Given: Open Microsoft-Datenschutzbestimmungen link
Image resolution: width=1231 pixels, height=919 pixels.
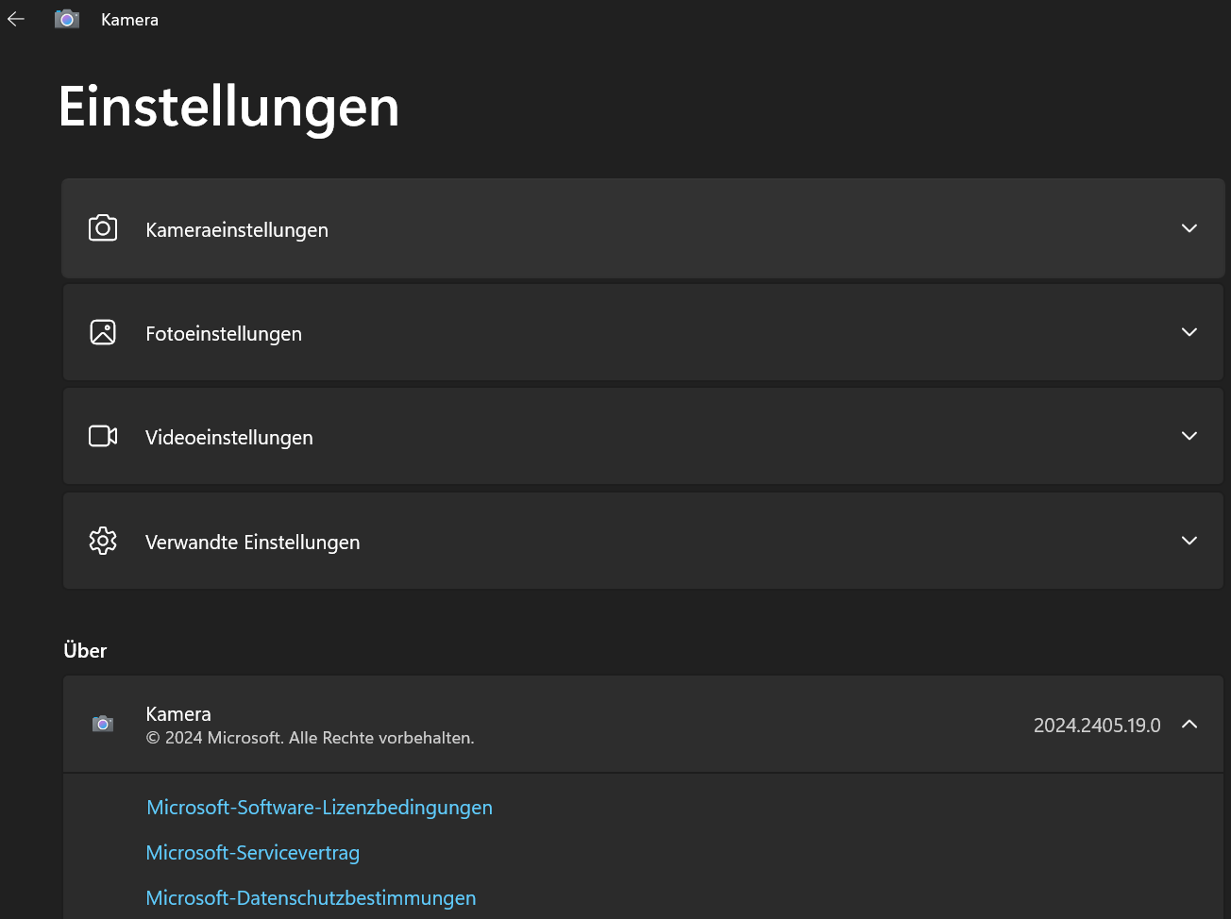Looking at the screenshot, I should click(312, 898).
